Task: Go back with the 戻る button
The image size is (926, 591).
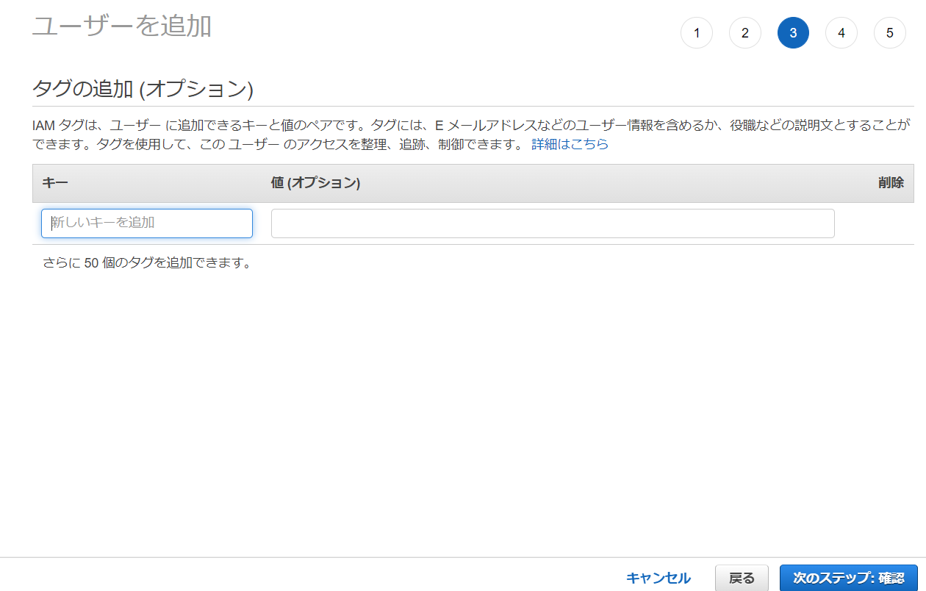Action: pyautogui.click(x=741, y=579)
